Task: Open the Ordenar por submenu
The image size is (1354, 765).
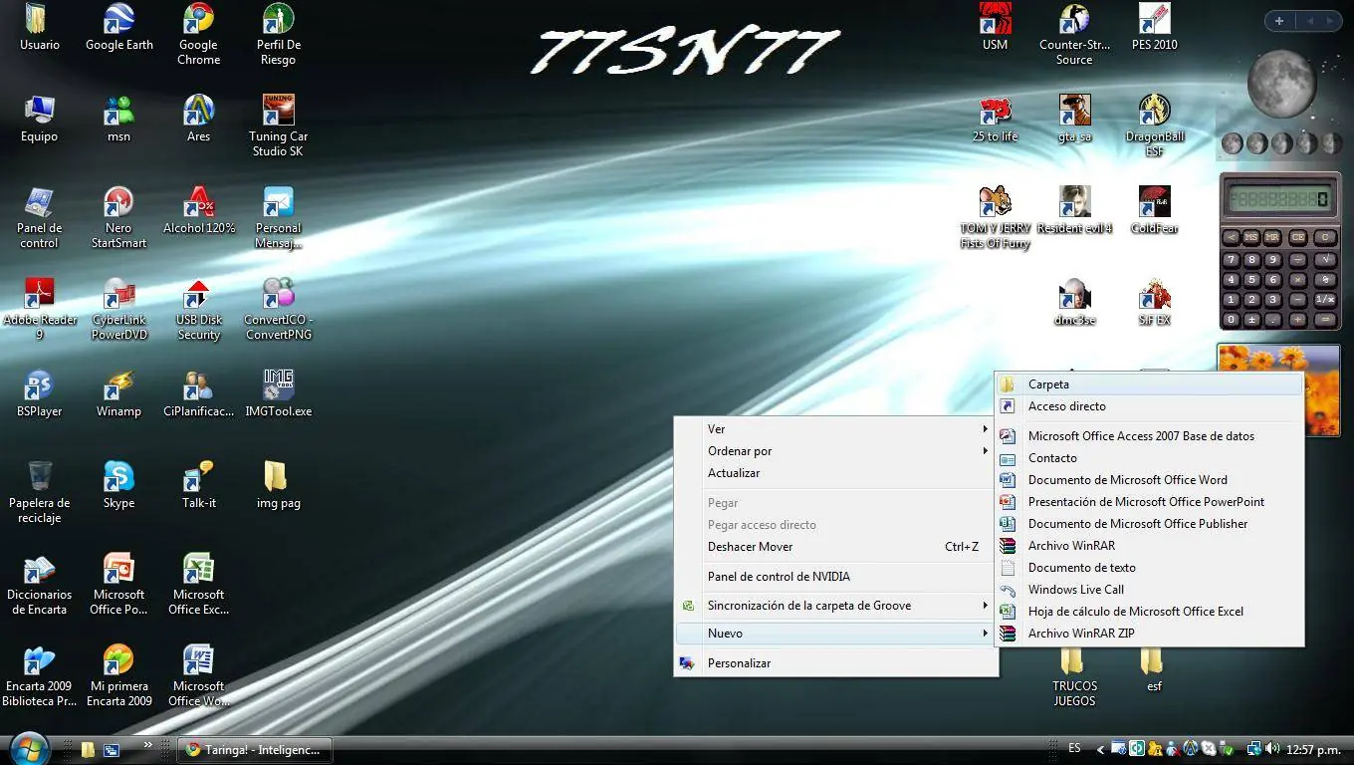Action: tap(836, 451)
